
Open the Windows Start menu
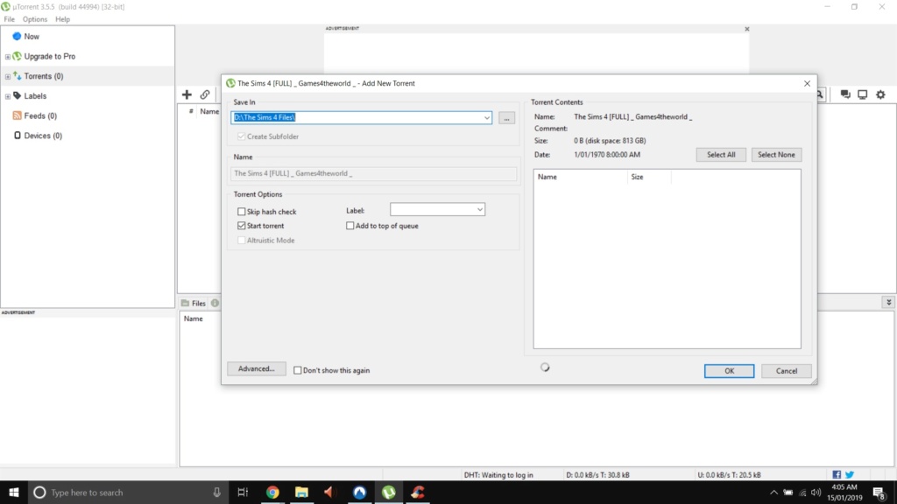[x=14, y=492]
